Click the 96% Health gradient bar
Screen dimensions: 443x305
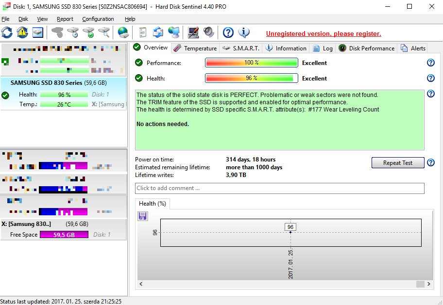252,78
